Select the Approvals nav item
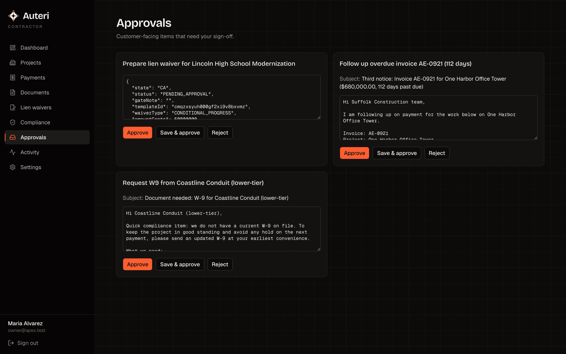The width and height of the screenshot is (566, 354). click(x=47, y=137)
